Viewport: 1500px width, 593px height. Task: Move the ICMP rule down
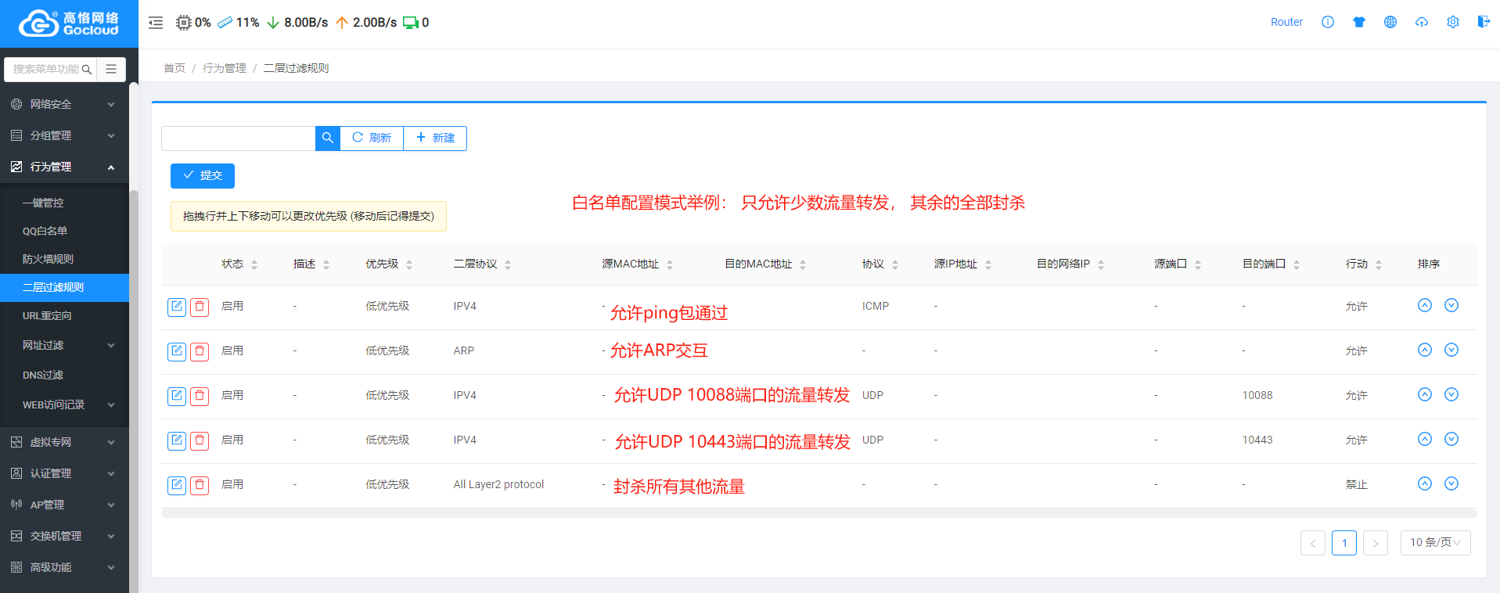tap(1451, 306)
